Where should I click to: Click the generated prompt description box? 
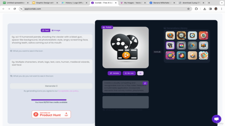(126, 86)
